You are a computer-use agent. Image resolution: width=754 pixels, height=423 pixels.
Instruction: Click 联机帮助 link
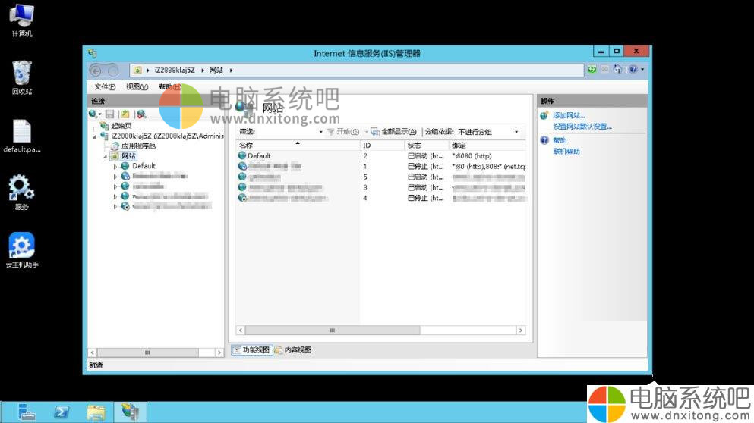tap(566, 152)
